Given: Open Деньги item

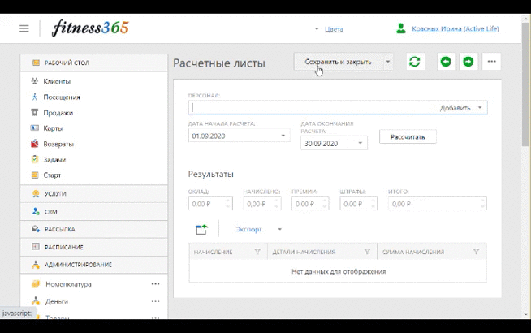Looking at the screenshot, I should (57, 301).
